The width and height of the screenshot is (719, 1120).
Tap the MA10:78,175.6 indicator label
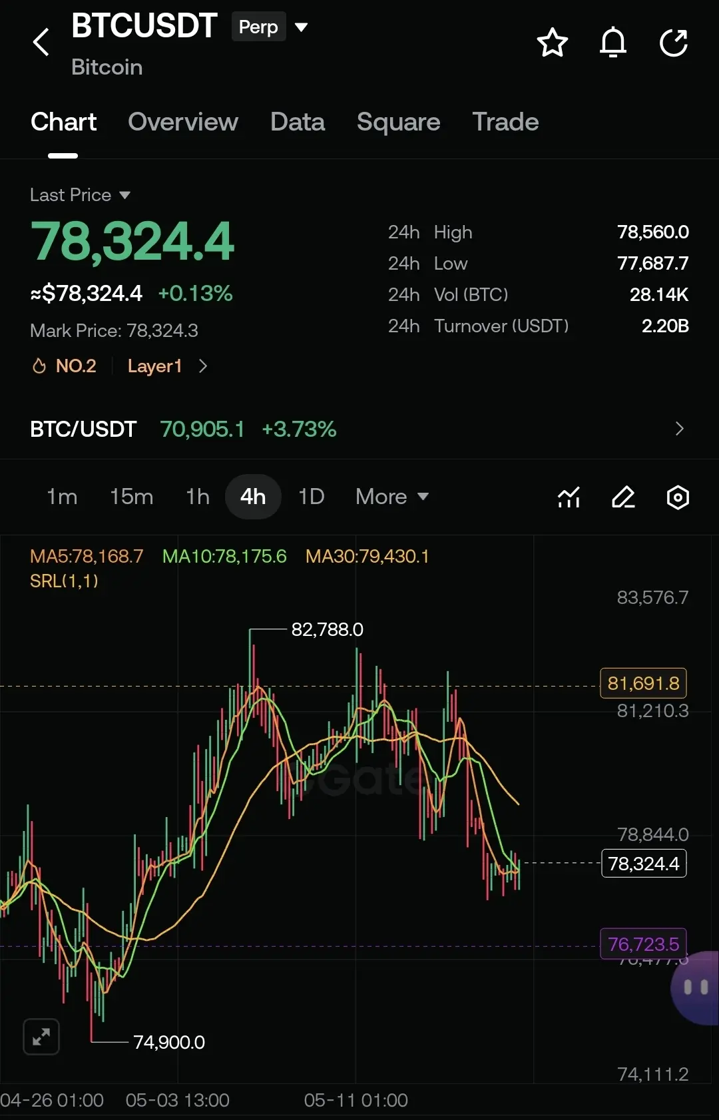click(x=224, y=556)
